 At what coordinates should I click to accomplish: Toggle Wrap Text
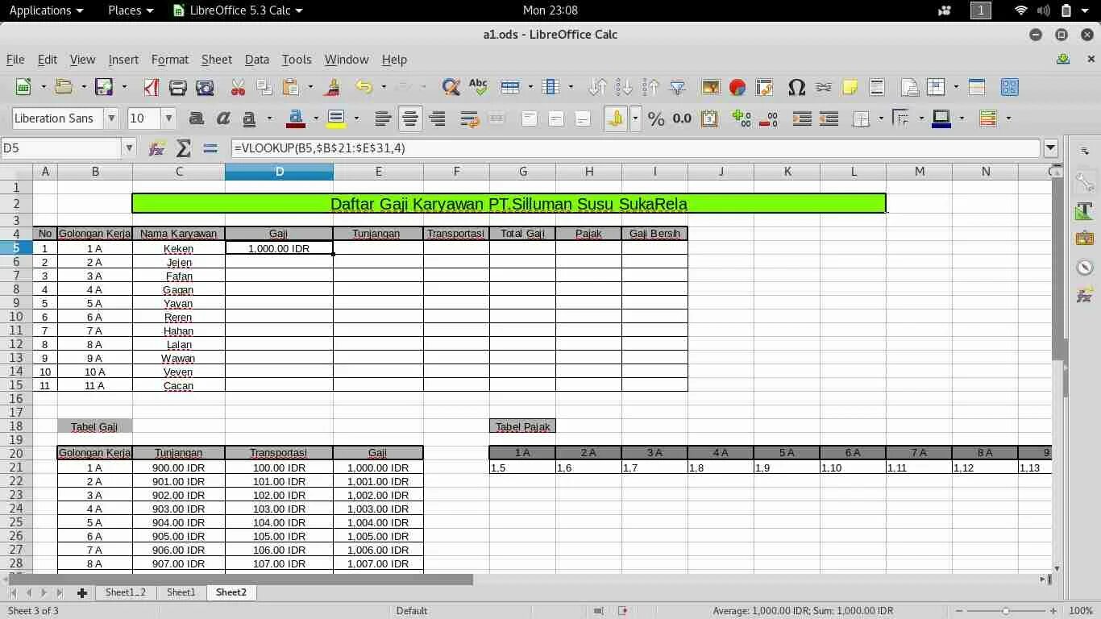coord(470,118)
